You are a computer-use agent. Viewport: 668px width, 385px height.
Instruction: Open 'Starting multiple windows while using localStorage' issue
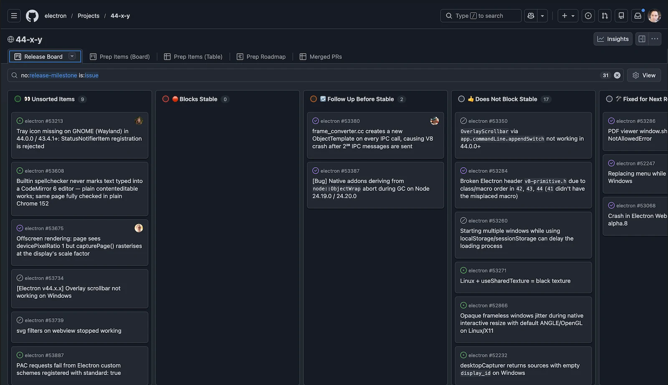click(517, 238)
